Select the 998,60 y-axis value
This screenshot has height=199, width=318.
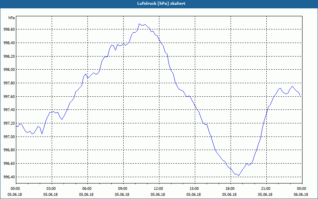click(x=9, y=29)
